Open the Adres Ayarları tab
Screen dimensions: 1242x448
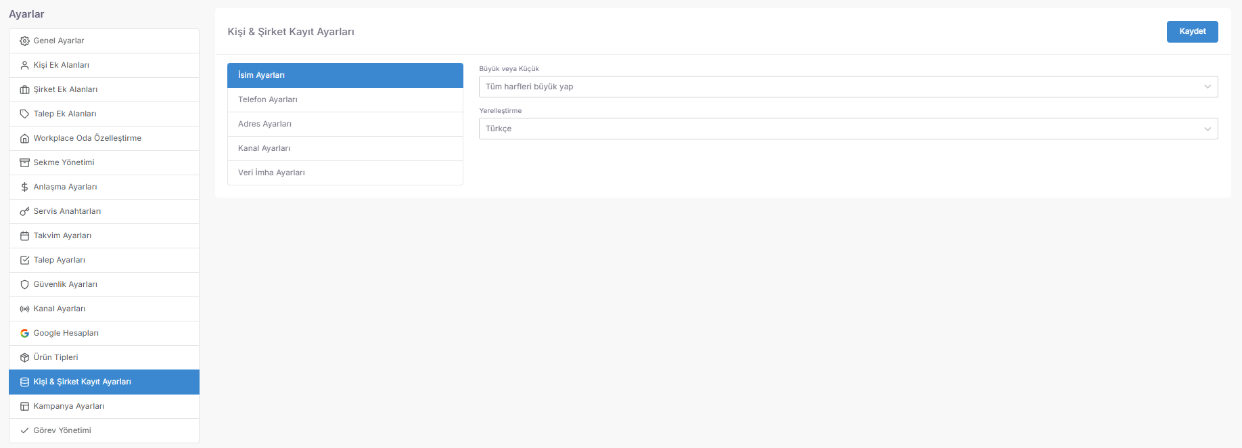point(345,124)
